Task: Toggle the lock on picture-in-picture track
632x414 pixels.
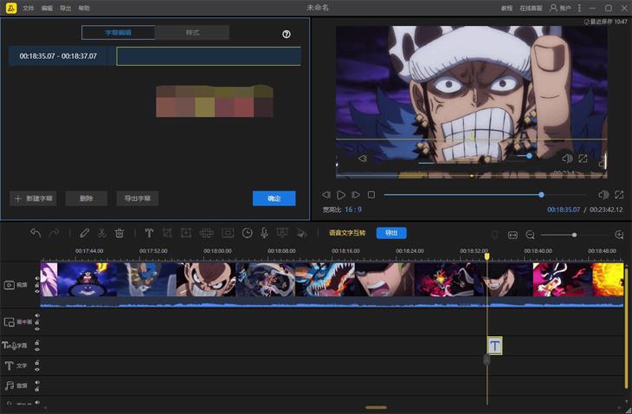Action: point(37,322)
